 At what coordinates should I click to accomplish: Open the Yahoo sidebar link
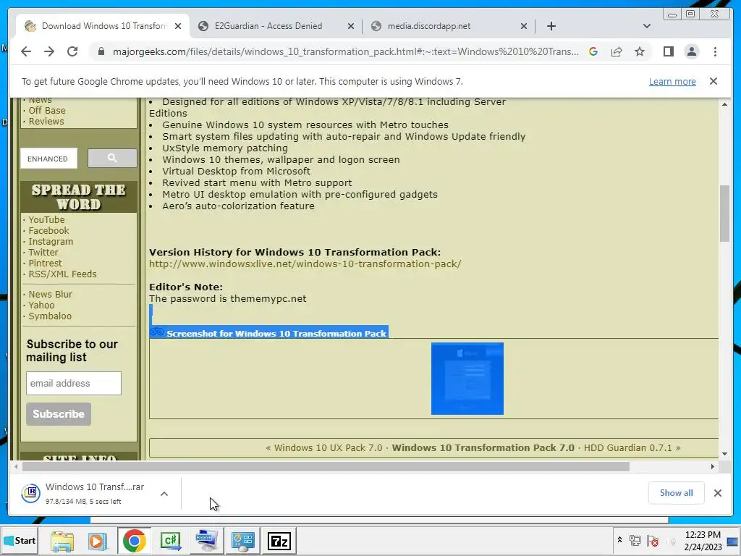pos(41,306)
